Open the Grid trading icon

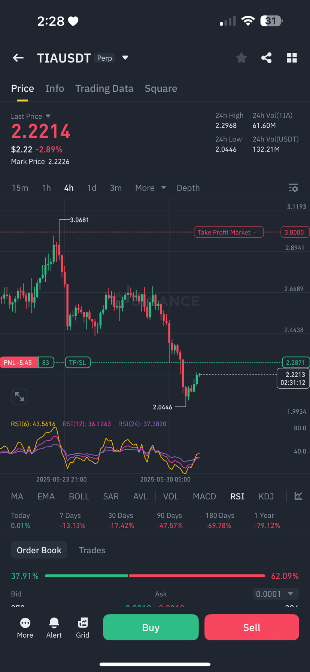tap(83, 628)
